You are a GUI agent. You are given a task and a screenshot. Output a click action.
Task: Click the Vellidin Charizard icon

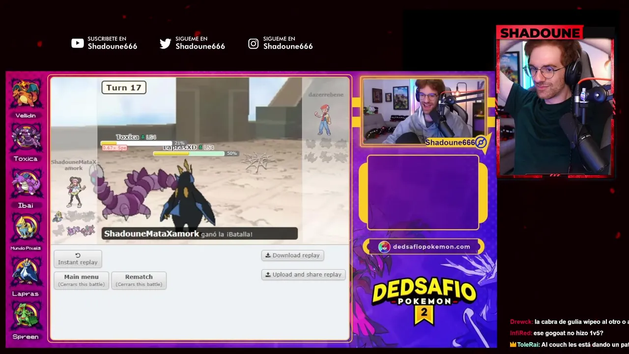pyautogui.click(x=26, y=94)
